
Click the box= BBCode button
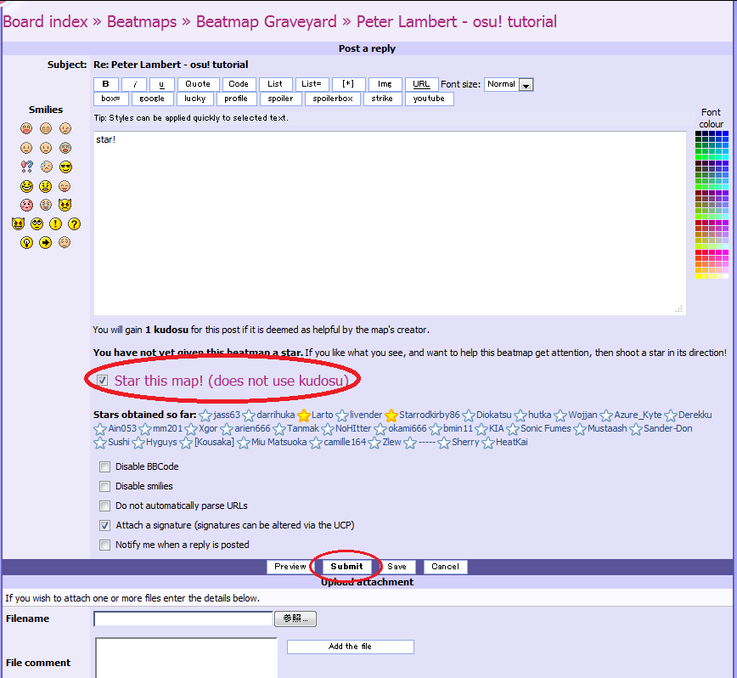(x=110, y=99)
